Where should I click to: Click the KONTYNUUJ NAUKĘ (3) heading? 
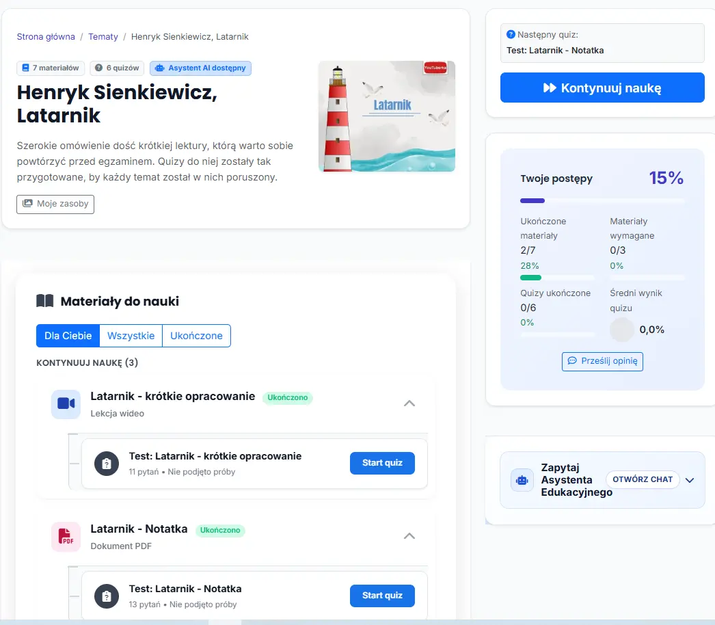[x=87, y=362]
